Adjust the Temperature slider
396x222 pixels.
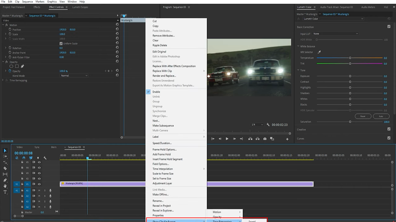coord(350,58)
